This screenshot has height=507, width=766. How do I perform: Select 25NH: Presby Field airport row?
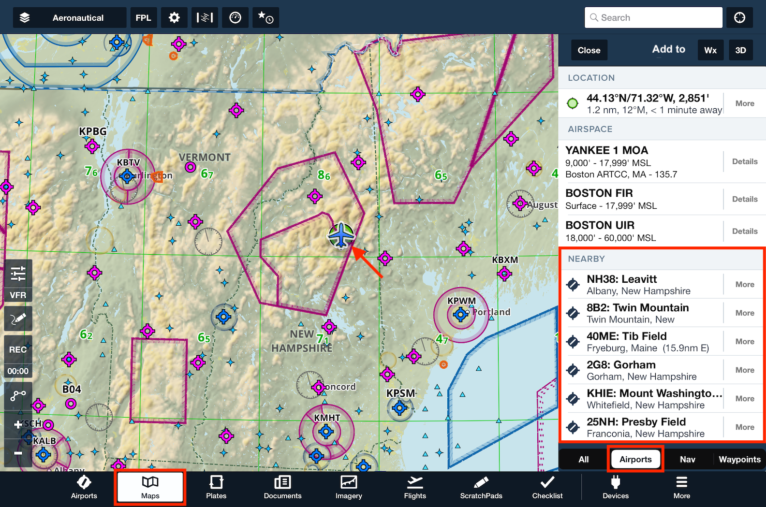642,427
